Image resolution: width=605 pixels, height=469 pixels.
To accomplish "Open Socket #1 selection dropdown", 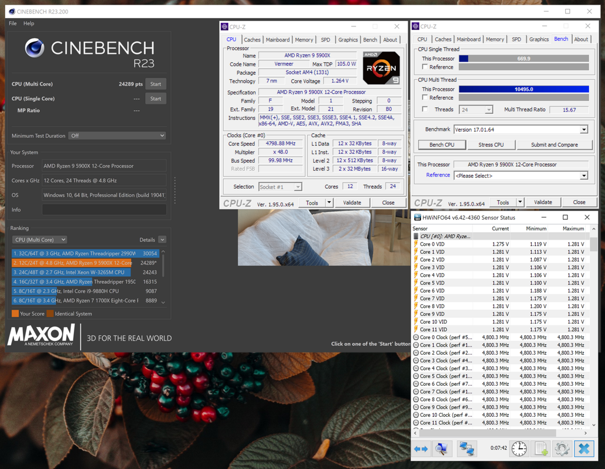I will point(280,187).
